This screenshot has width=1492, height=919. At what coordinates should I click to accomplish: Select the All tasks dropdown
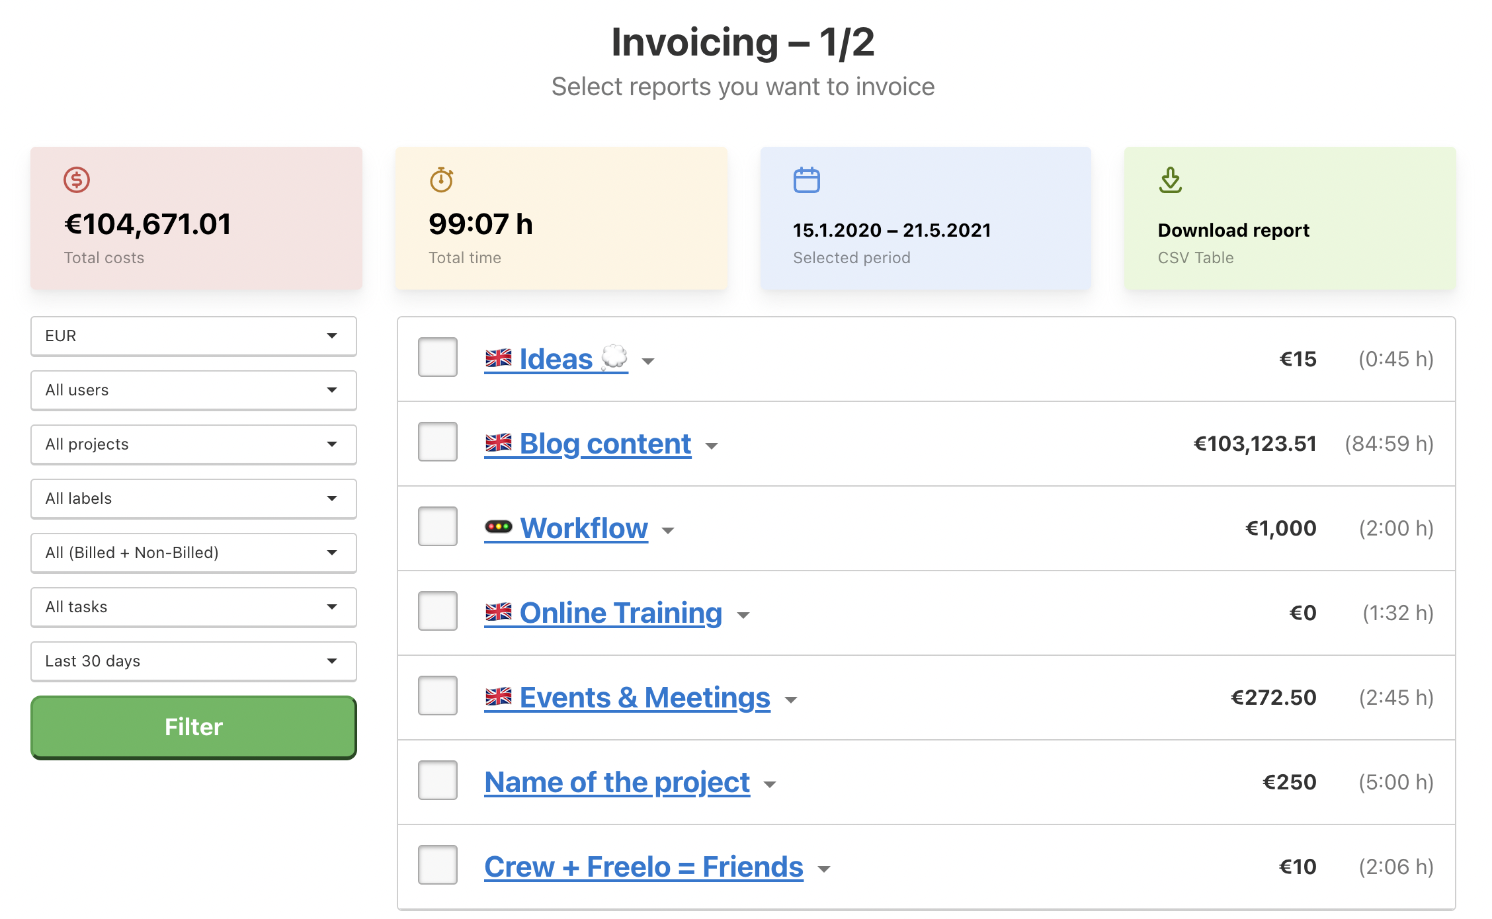click(x=192, y=607)
